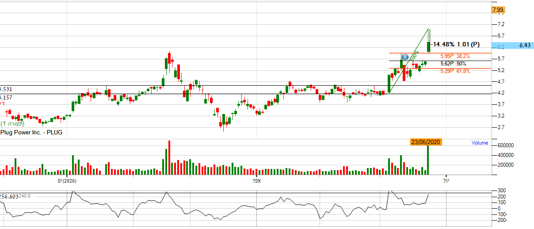Click the green 100% trend line label
The image size is (534, 229).
point(414,56)
